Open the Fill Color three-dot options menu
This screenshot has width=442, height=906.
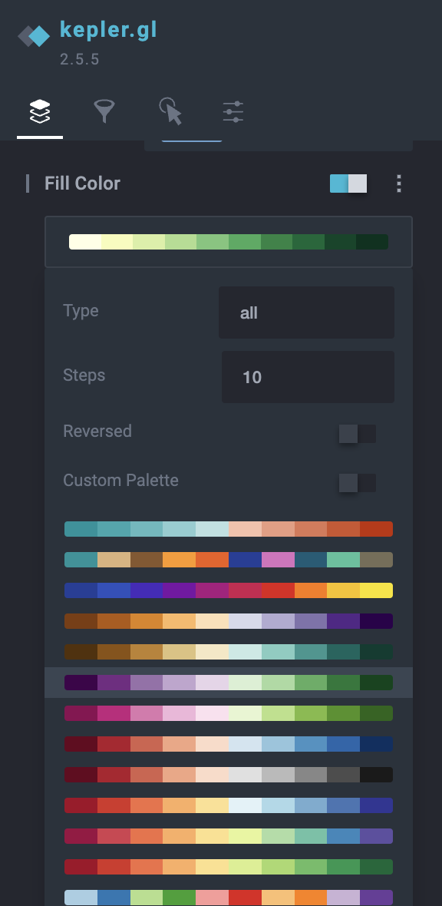point(399,184)
